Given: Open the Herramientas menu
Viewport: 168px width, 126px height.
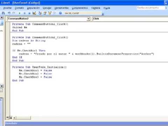Looking at the screenshot, I should [x=62, y=8].
